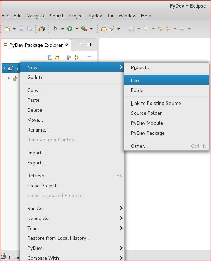Viewport: 211px width, 261px height.
Task: Open the Next Annotation dropdown arrow
Action: pyautogui.click(x=139, y=29)
